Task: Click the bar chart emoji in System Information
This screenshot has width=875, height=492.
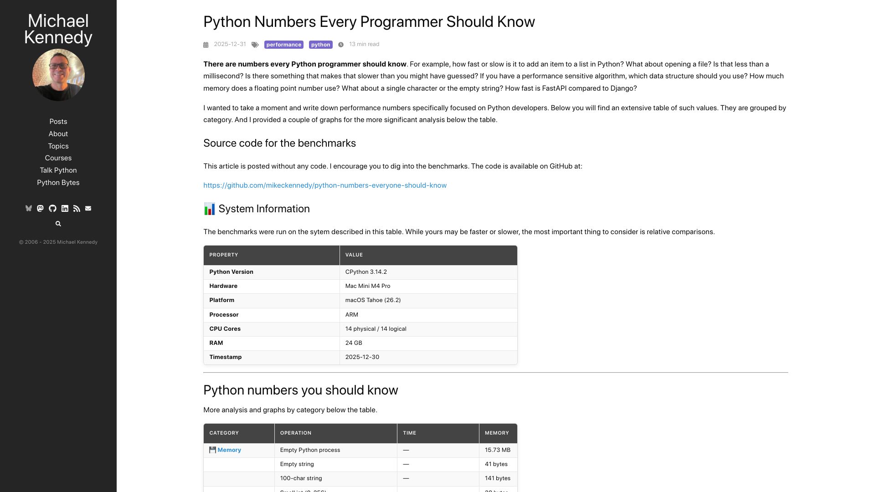Action: 209,209
